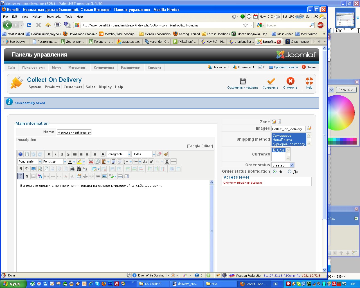The height and width of the screenshot is (288, 360).
Task: Click the Subscript icon in editor
Action: (x=145, y=161)
